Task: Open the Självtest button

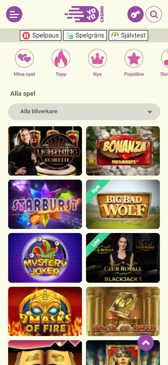Action: tap(128, 35)
